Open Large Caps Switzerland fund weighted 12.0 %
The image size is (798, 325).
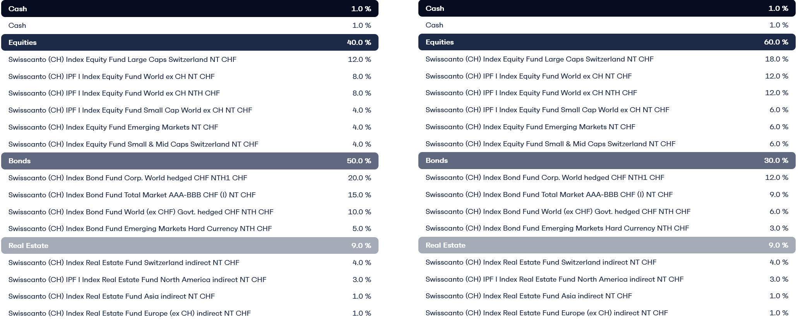122,60
